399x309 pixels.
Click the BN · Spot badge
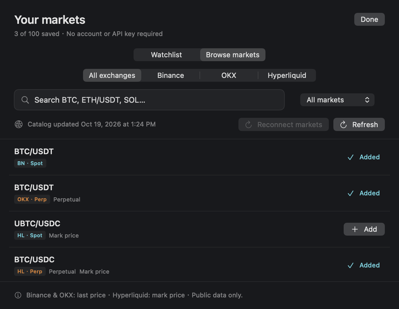30,163
